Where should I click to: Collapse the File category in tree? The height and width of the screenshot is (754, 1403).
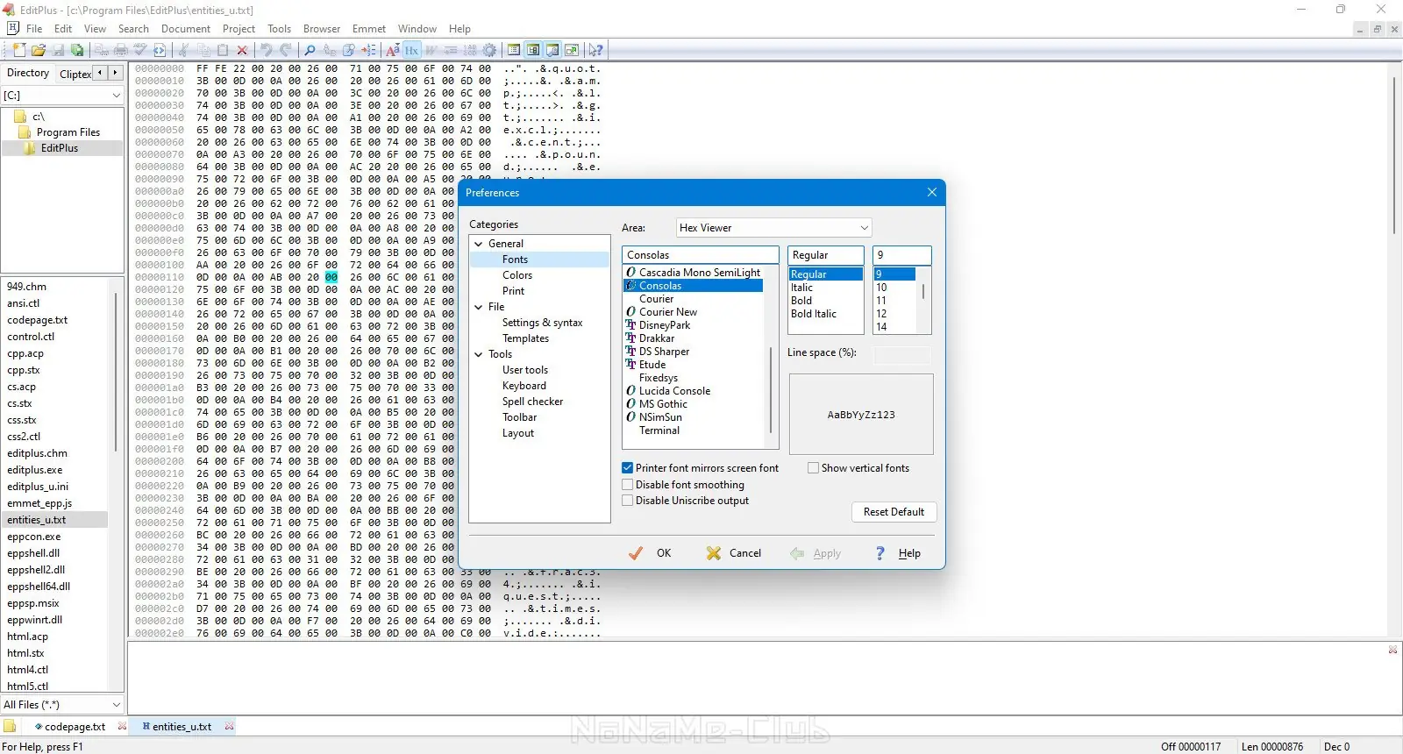tap(479, 307)
